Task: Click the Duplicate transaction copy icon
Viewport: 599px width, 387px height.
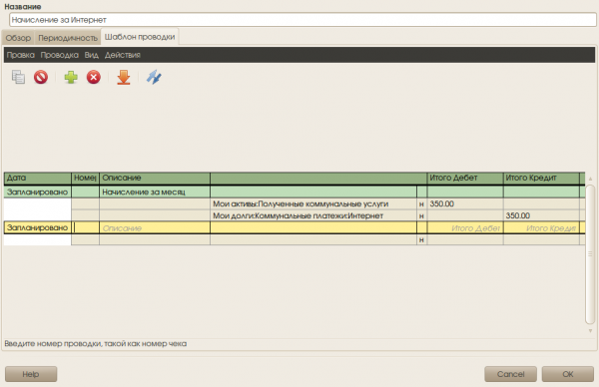Action: pos(18,77)
